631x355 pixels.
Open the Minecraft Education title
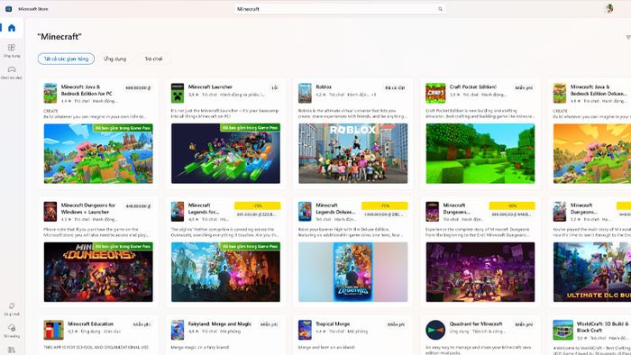tap(90, 323)
